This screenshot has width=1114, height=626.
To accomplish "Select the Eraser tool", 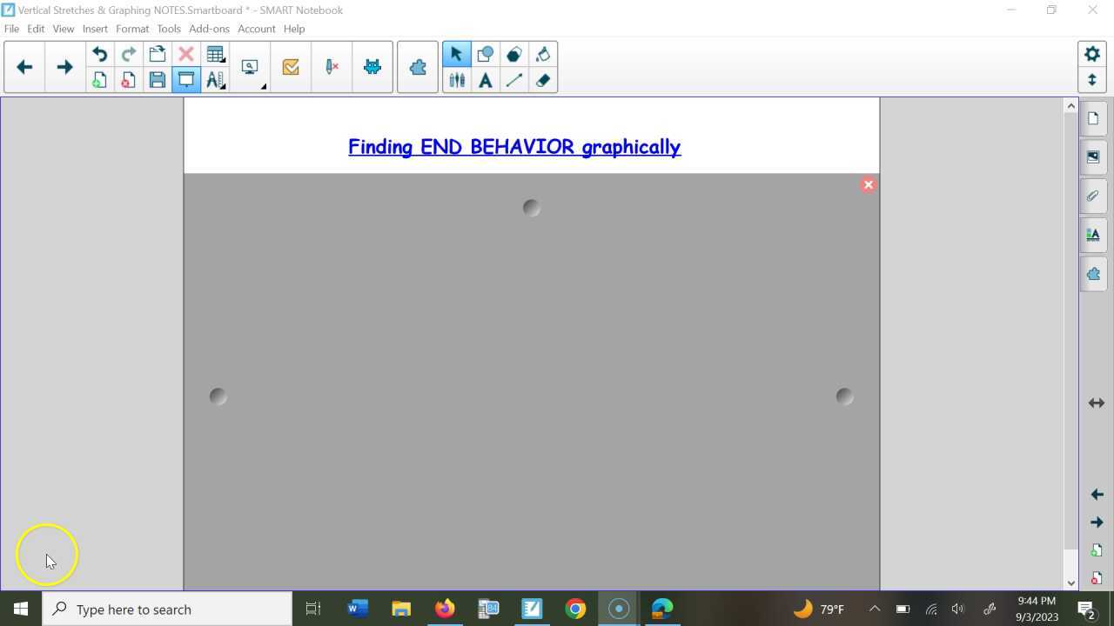I will [542, 80].
